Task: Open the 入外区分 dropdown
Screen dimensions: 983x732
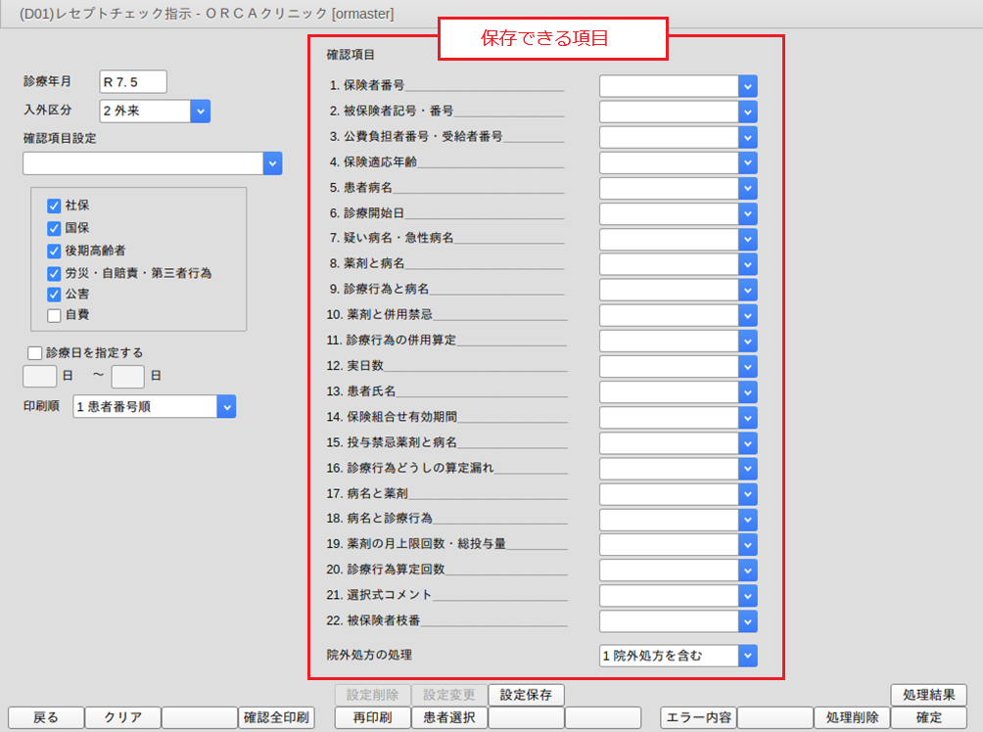Action: [x=200, y=112]
